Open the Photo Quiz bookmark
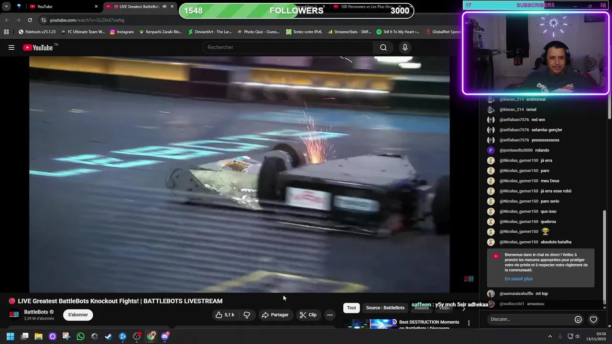Viewport: 612px width, 344px height. pyautogui.click(x=258, y=32)
